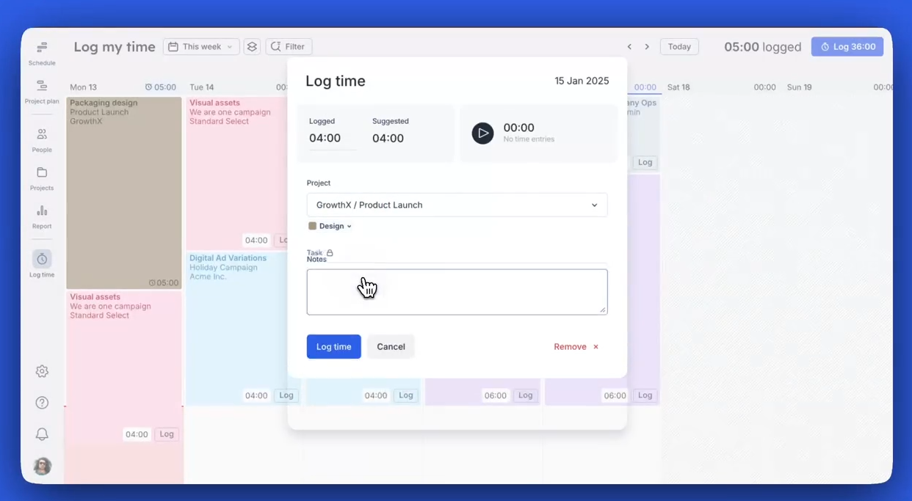Jump to Today
Screen dimensions: 912x501
(679, 46)
